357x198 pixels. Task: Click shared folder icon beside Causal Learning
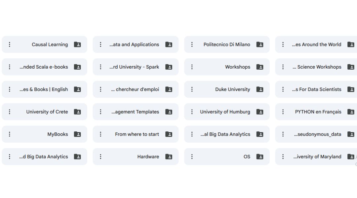click(77, 45)
